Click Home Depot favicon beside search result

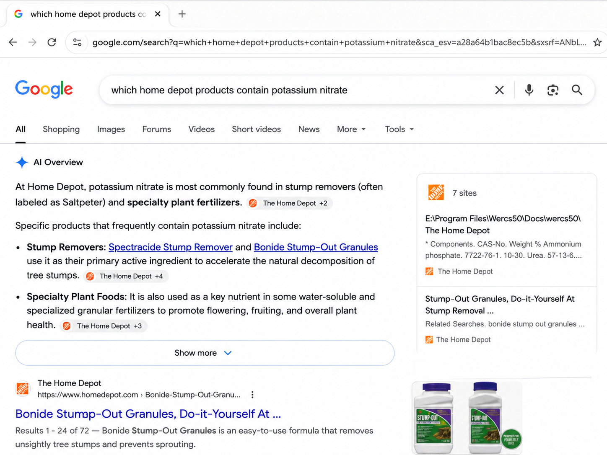click(x=23, y=389)
